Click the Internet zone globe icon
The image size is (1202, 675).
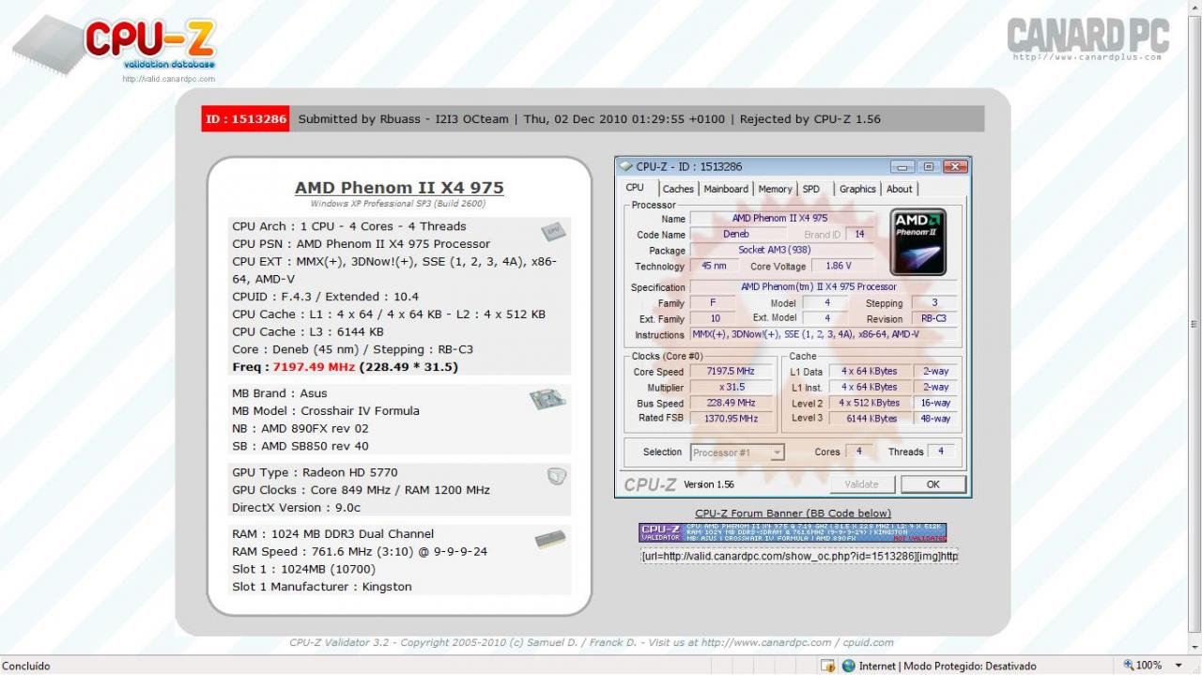[x=849, y=666]
